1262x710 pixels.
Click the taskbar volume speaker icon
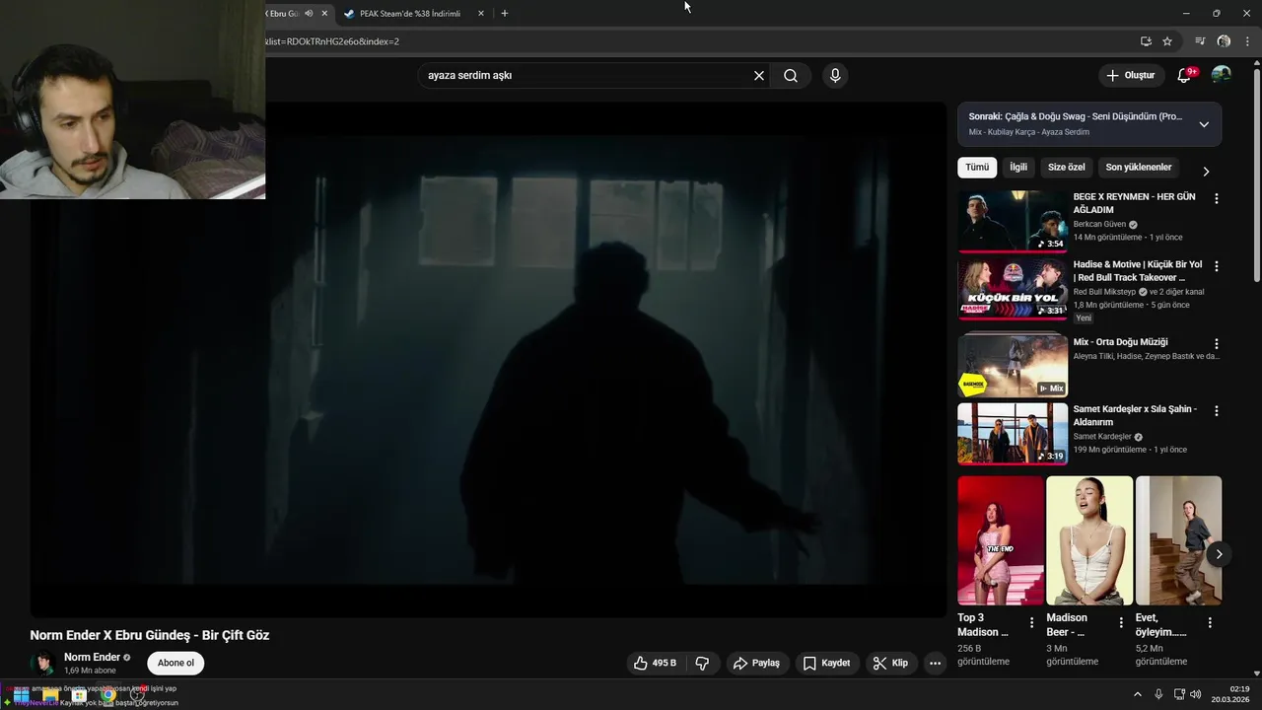point(1195,694)
